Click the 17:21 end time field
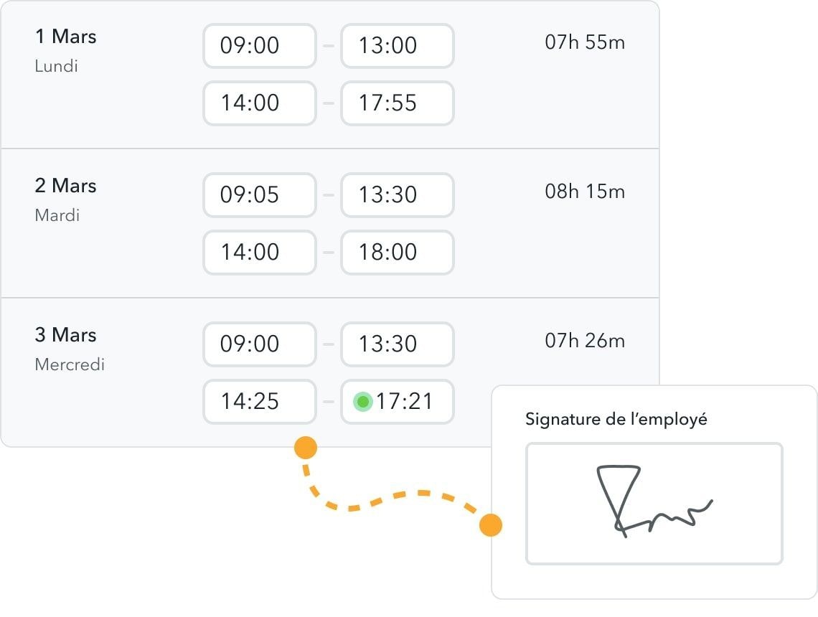The width and height of the screenshot is (818, 617). (x=405, y=402)
